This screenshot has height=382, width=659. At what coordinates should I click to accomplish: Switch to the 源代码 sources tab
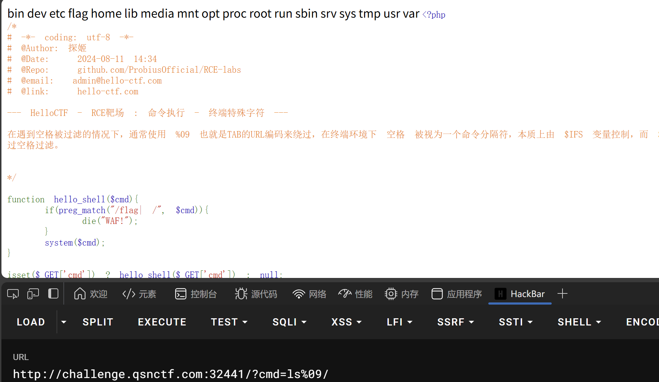256,294
